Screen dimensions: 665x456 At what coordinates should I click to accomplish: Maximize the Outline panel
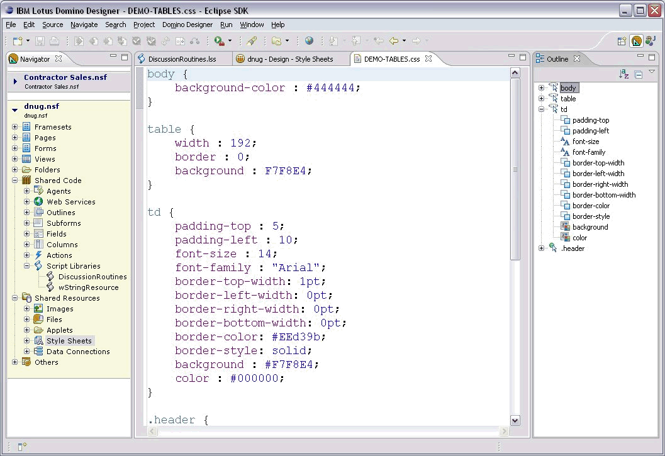pos(652,57)
